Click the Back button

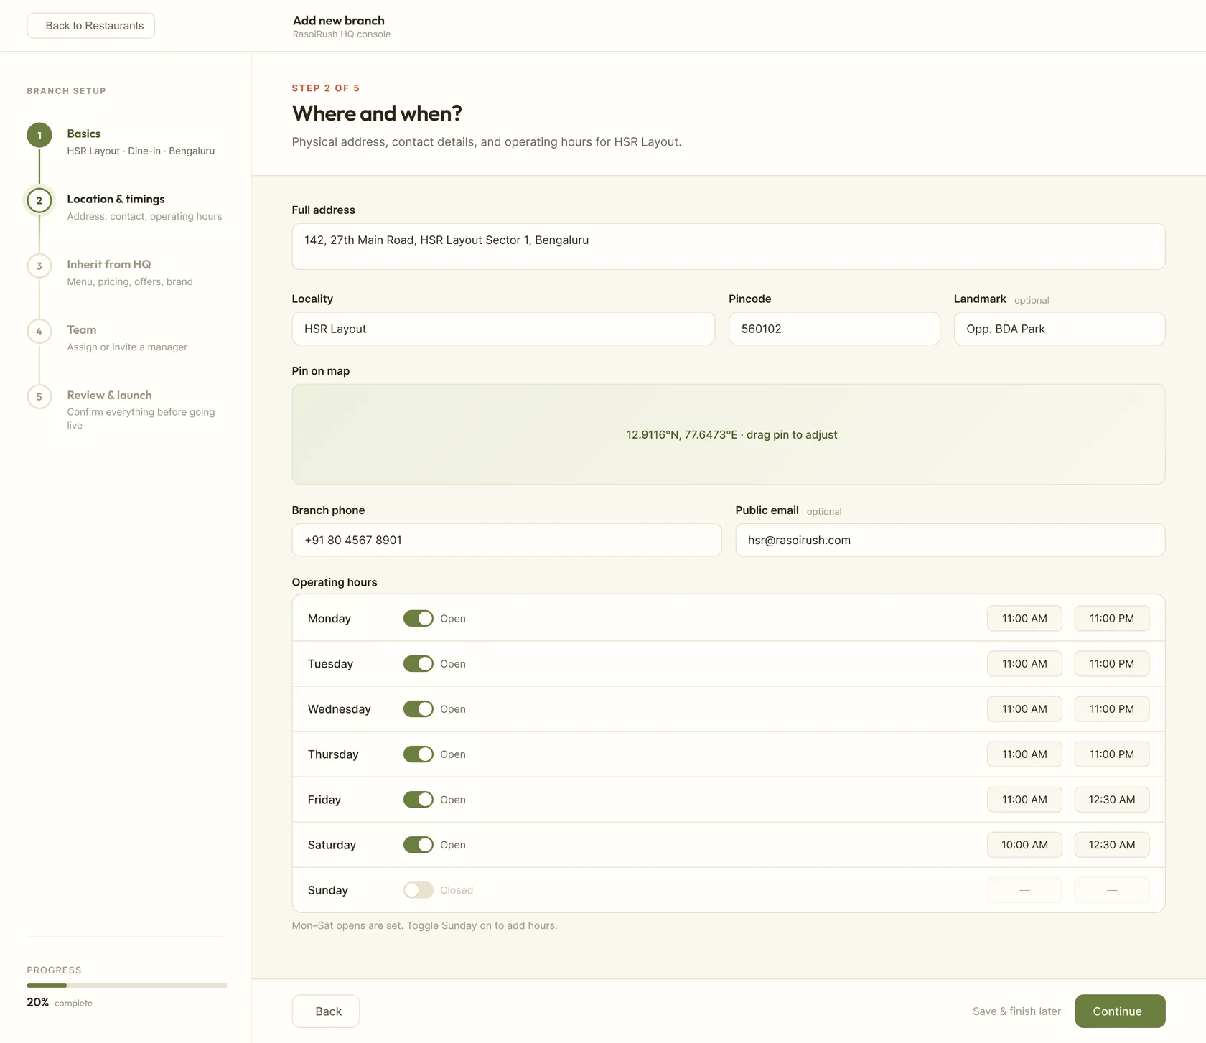[326, 1011]
